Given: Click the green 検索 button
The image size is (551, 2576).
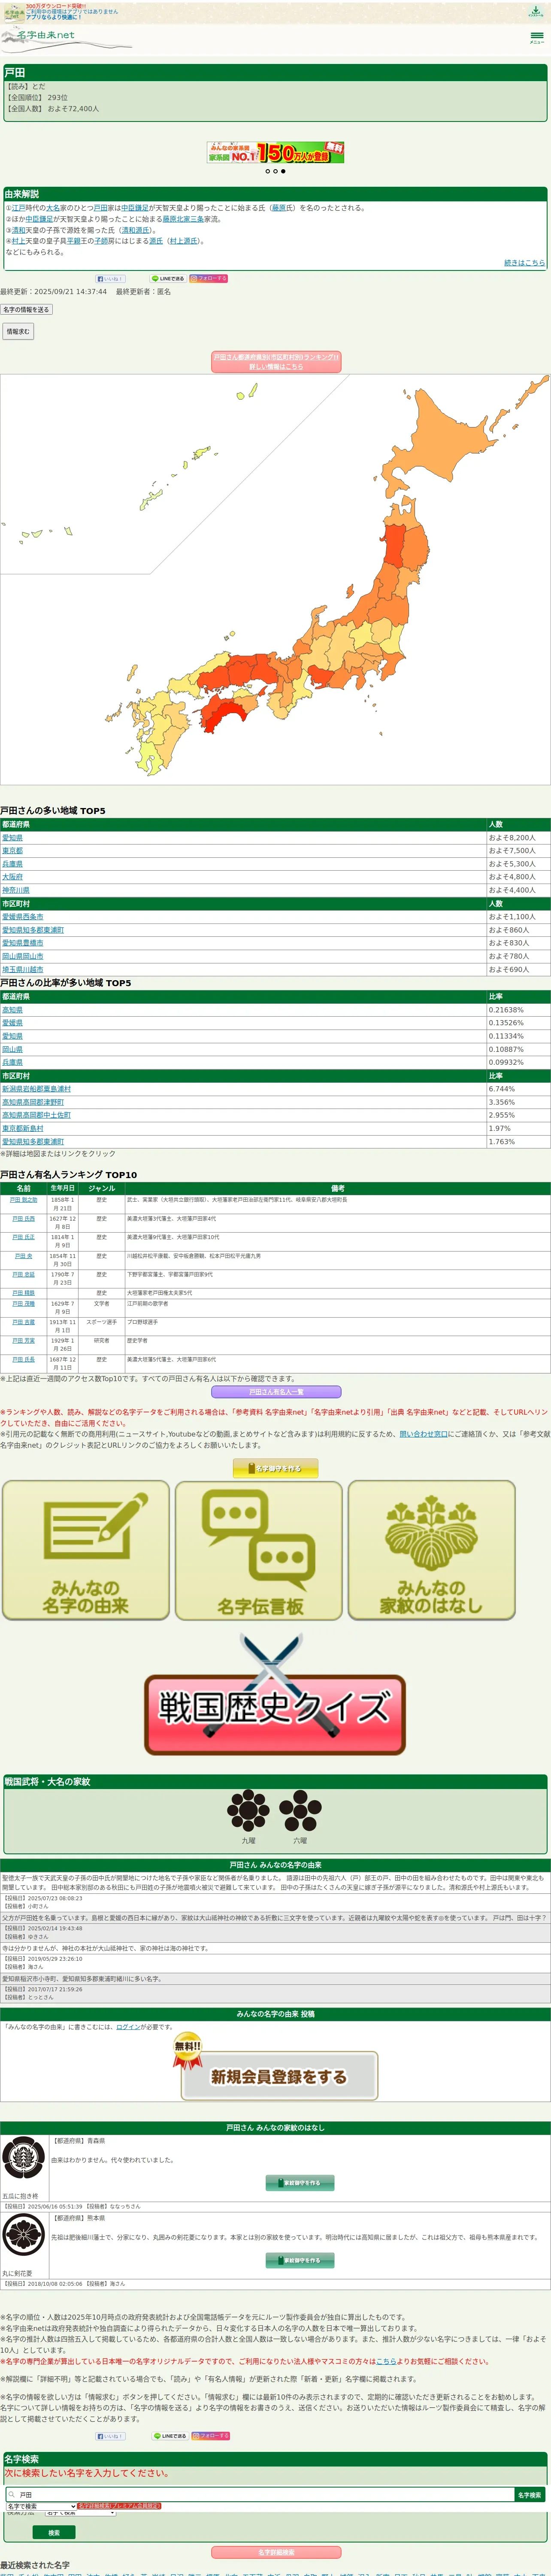Looking at the screenshot, I should click(54, 2532).
